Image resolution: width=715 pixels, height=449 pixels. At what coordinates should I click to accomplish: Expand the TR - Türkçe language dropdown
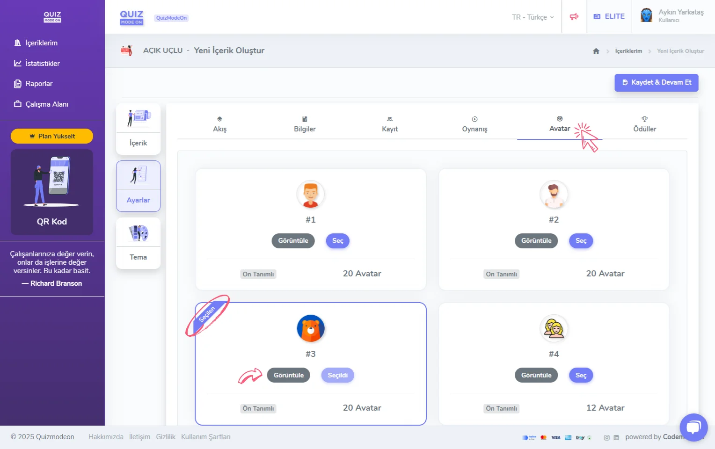[x=533, y=17]
